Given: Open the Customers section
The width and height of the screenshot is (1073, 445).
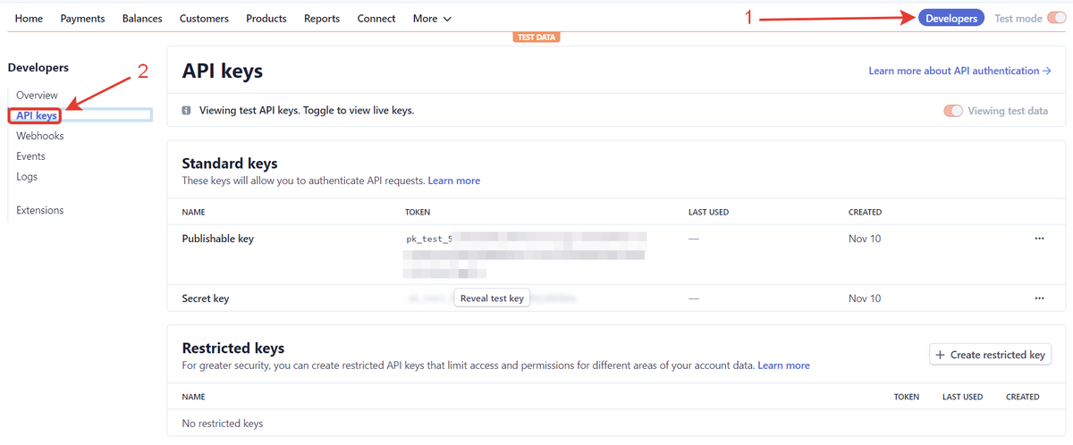Looking at the screenshot, I should [204, 18].
